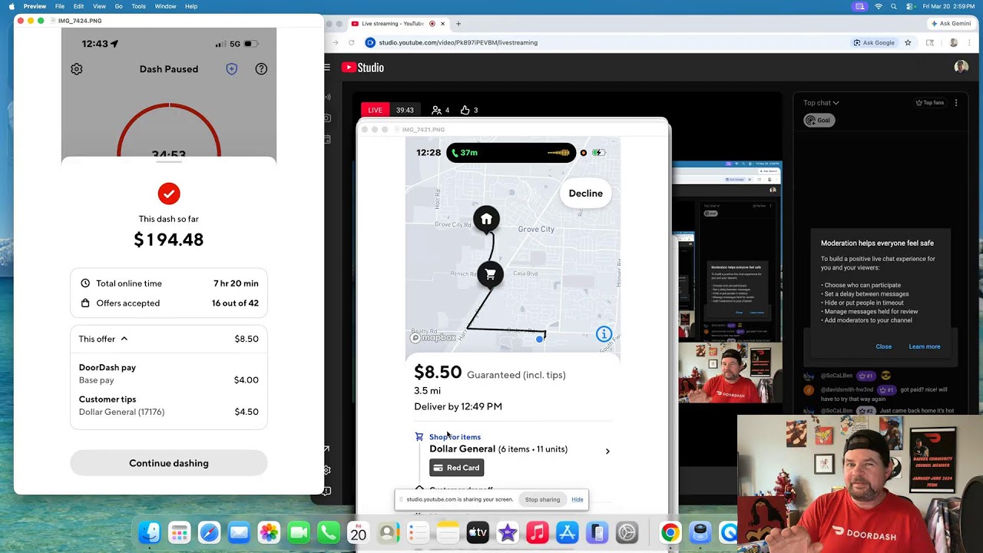
Task: Click Ask Gemini button
Action: (951, 24)
